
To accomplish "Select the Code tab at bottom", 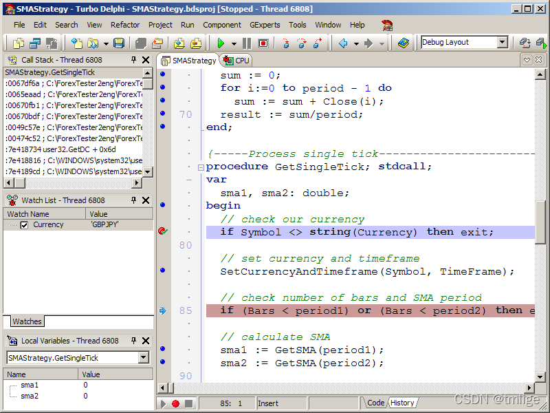I will click(375, 403).
